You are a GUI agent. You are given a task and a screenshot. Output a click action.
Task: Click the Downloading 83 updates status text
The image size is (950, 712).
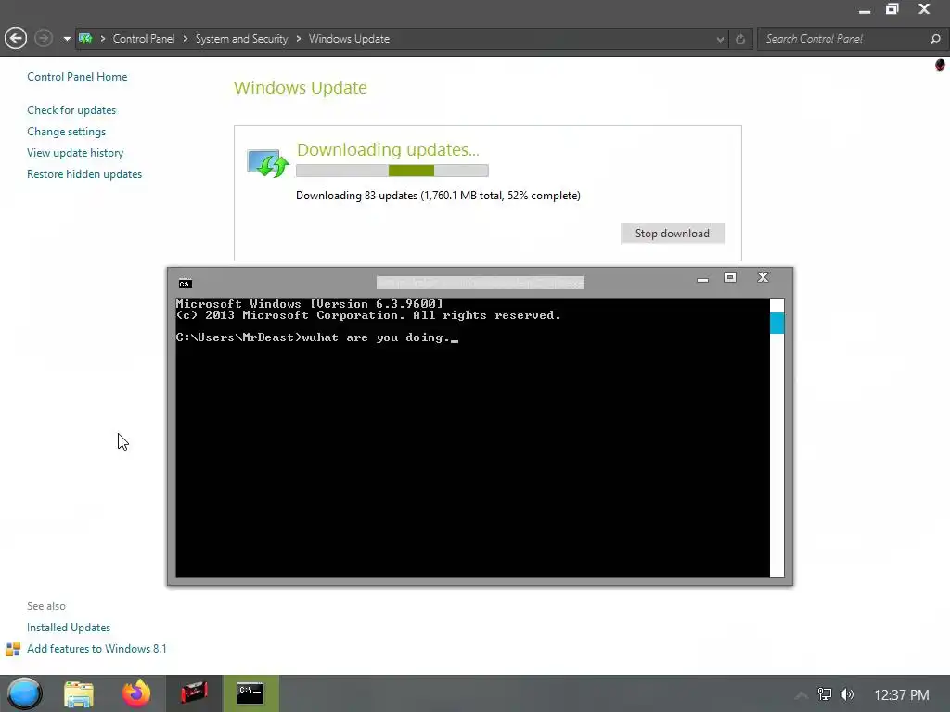(438, 196)
